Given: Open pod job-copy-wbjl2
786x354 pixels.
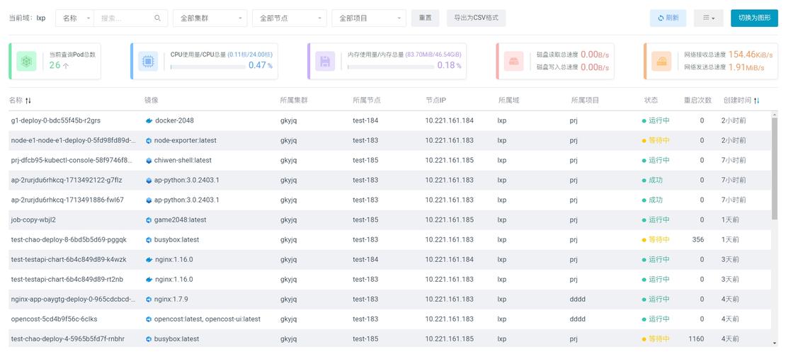Looking at the screenshot, I should (x=33, y=220).
